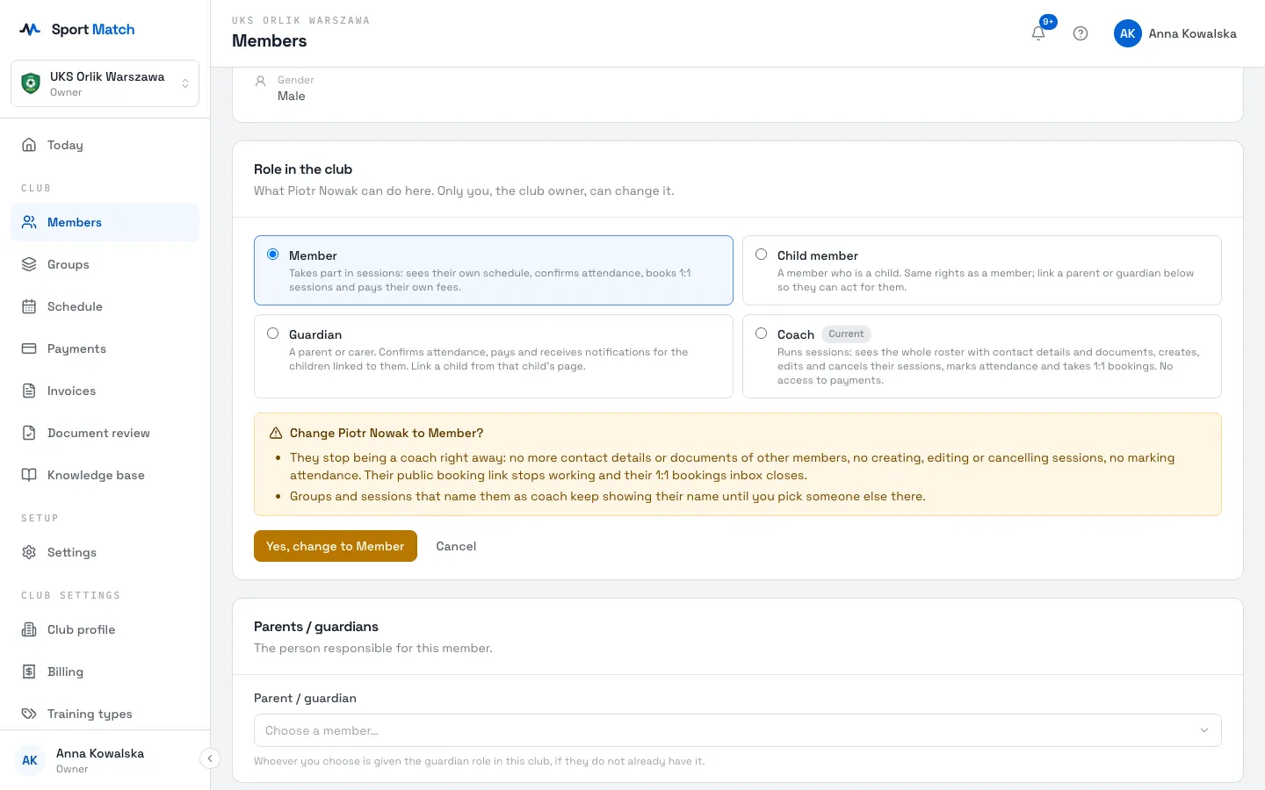This screenshot has width=1265, height=790.
Task: Open Groups in the sidebar
Action: (x=105, y=264)
